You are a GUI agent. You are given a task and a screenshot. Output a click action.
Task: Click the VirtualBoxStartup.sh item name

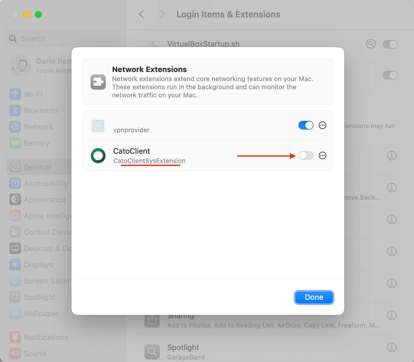tap(203, 44)
